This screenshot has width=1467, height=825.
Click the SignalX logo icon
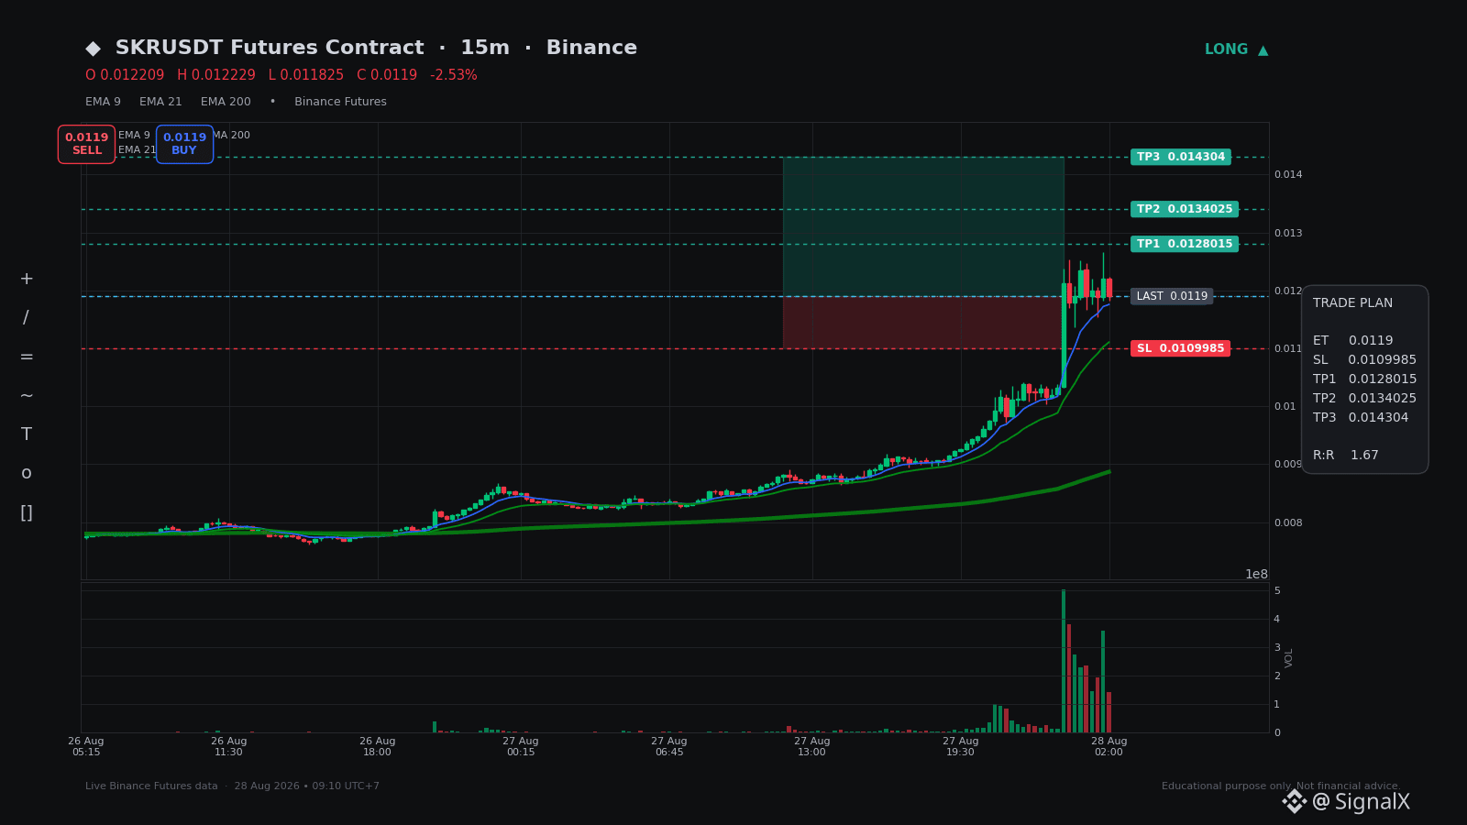[1294, 801]
